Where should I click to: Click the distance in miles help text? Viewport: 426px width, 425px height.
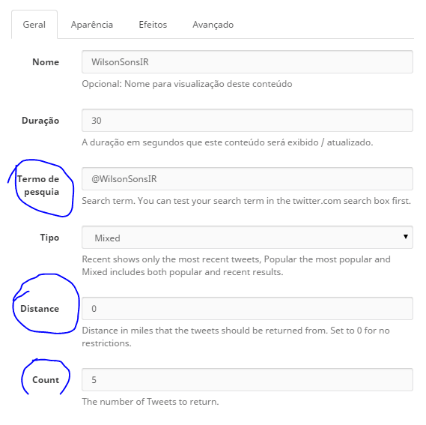click(x=236, y=337)
